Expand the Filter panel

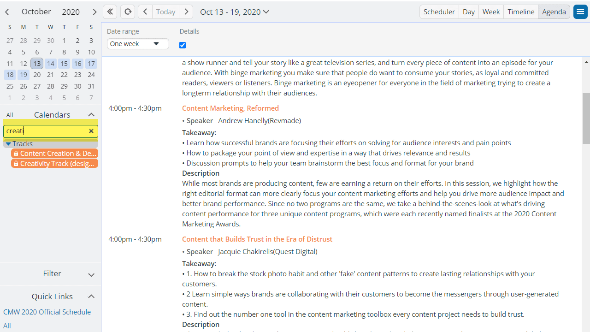91,274
